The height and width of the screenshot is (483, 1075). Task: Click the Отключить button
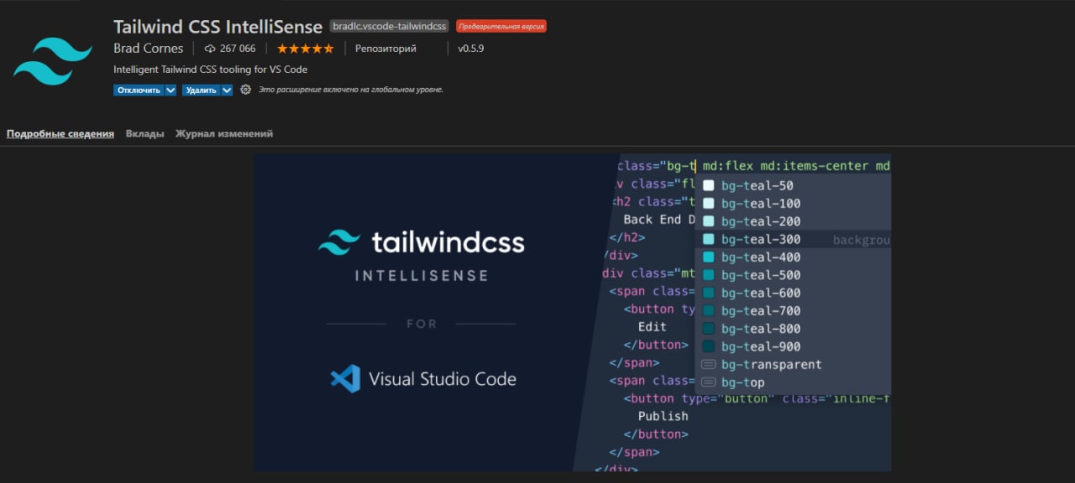[139, 90]
